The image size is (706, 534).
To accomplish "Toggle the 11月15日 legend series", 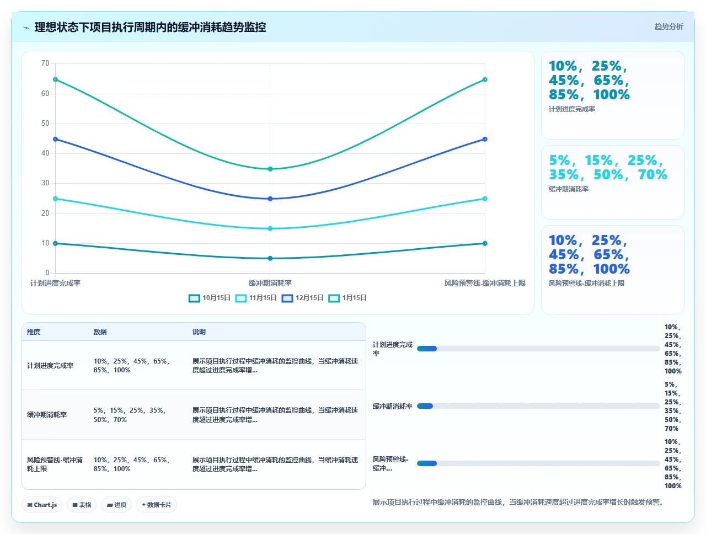I will 256,298.
